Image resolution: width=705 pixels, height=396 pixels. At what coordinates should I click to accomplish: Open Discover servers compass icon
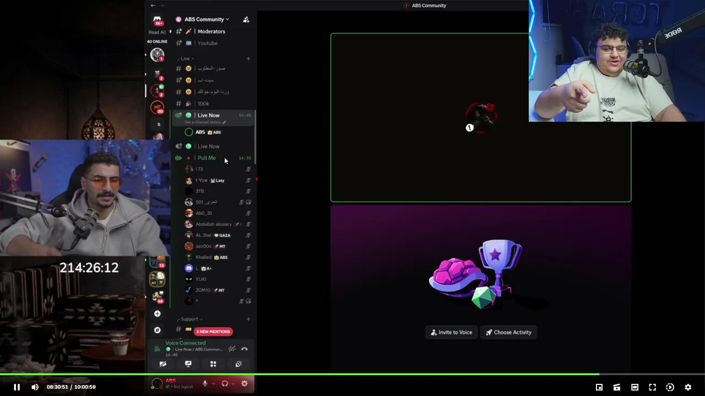[x=158, y=330]
